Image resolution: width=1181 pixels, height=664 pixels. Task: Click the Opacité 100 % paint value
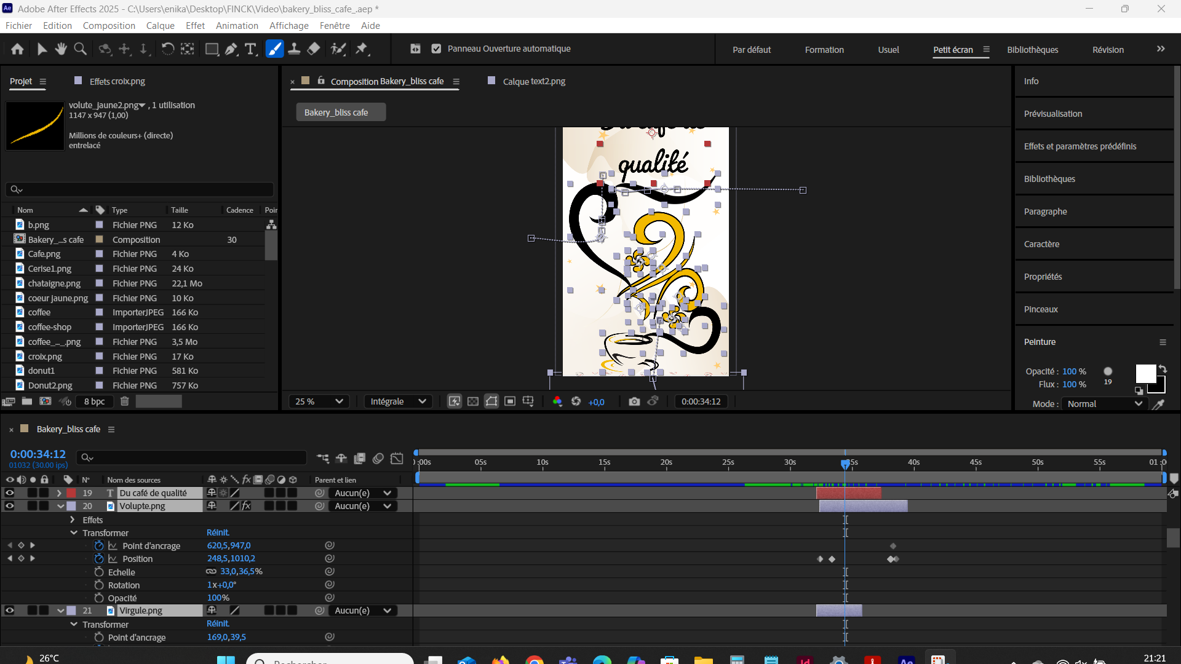[1074, 371]
